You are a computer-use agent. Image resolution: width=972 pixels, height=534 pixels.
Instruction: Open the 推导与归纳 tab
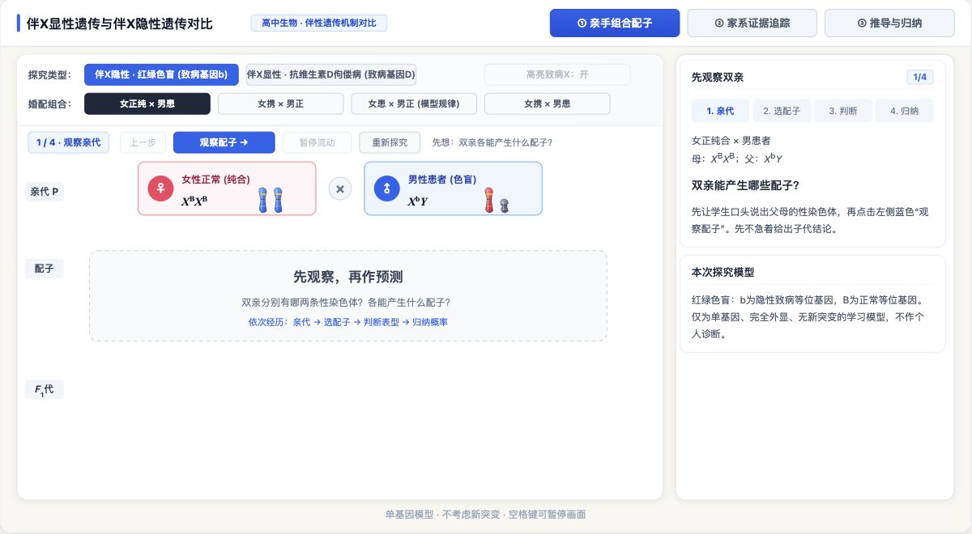click(x=889, y=23)
